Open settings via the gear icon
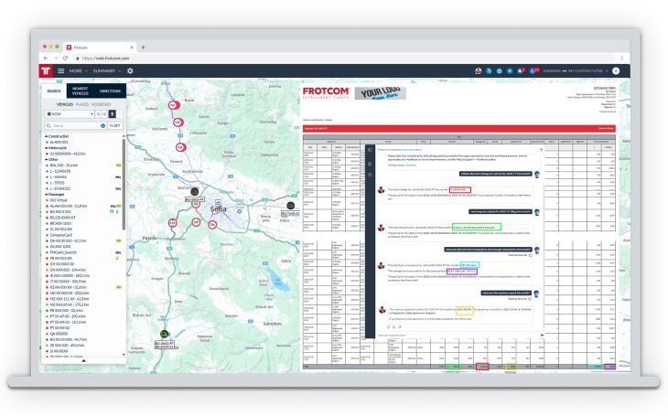This screenshot has width=668, height=416. [130, 70]
